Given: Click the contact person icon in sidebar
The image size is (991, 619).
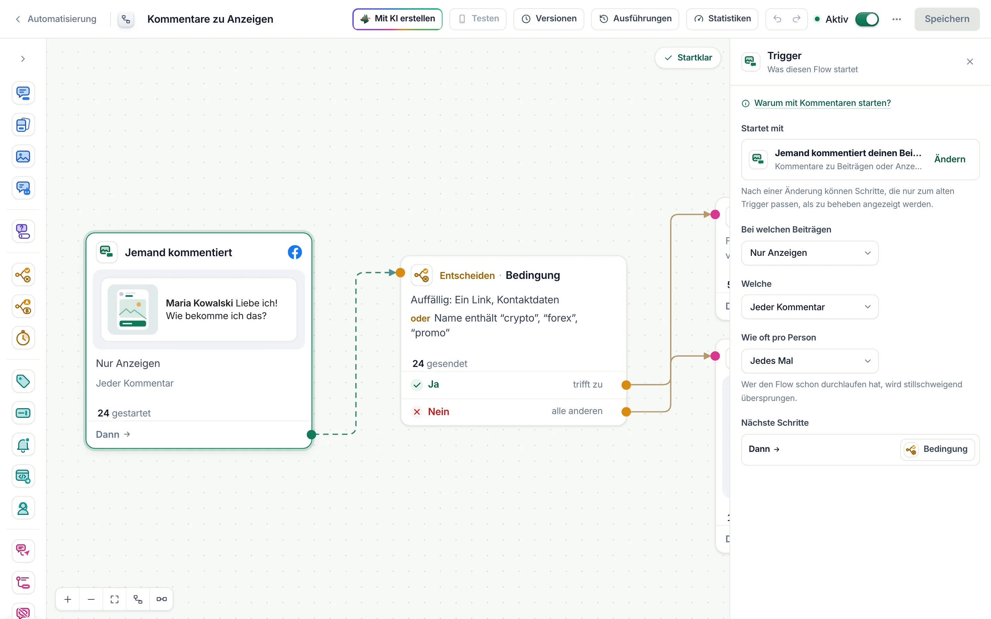Looking at the screenshot, I should click(23, 508).
